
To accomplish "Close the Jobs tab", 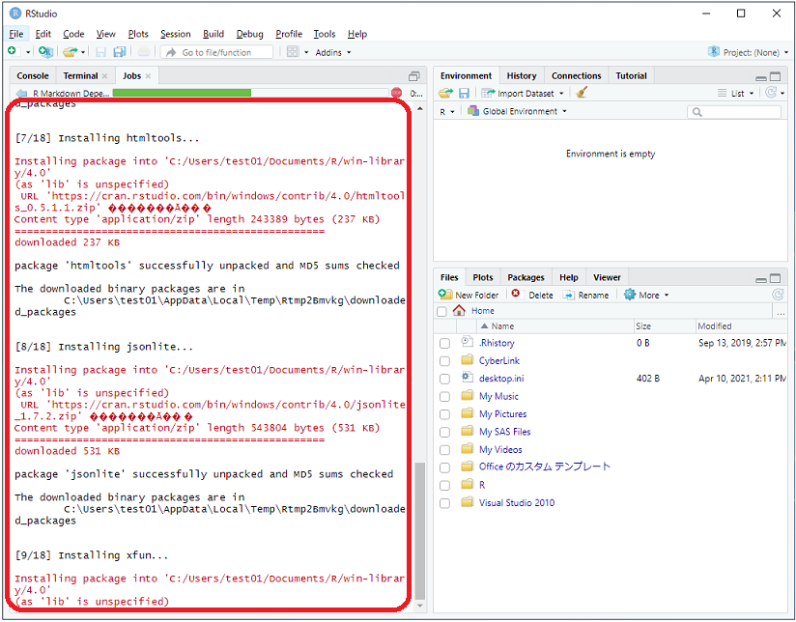I will click(148, 76).
